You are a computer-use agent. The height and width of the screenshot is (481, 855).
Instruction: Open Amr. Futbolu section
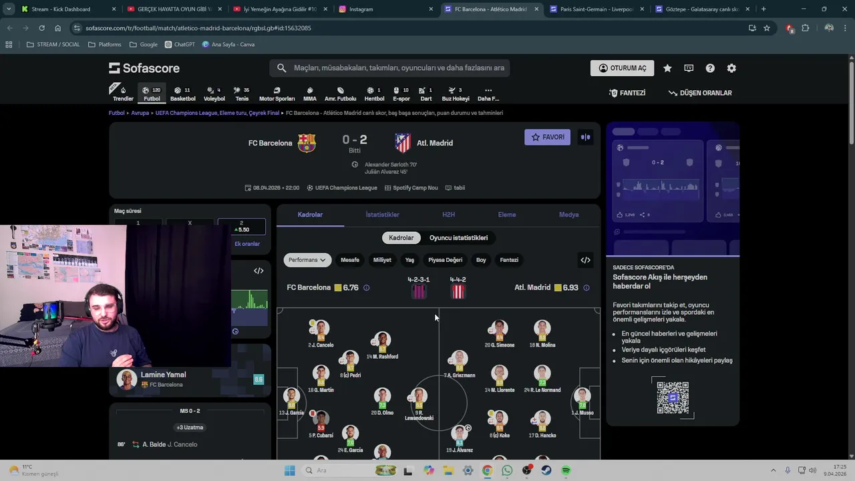point(340,94)
